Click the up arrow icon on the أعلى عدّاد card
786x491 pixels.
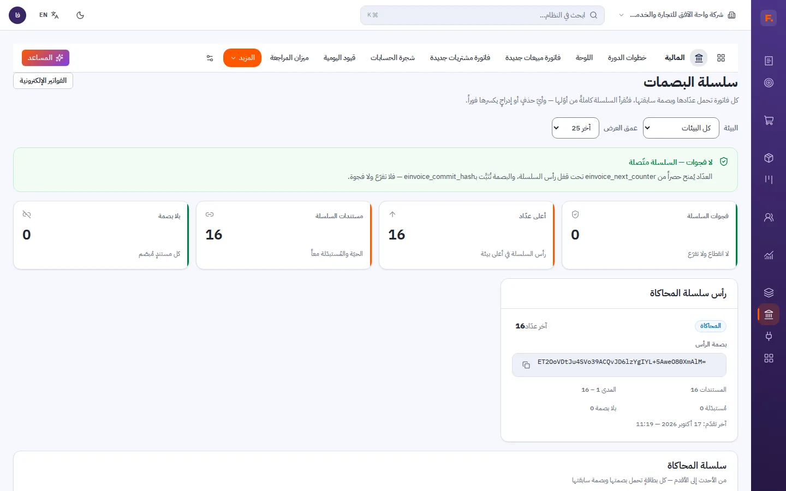[x=392, y=214]
